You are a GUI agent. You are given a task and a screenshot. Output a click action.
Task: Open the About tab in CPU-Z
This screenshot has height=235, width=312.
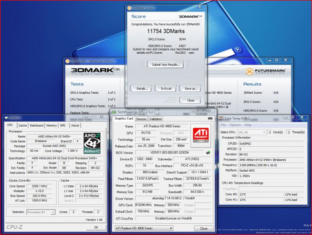click(75, 125)
